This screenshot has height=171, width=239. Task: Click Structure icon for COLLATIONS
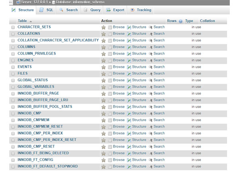coord(129,34)
